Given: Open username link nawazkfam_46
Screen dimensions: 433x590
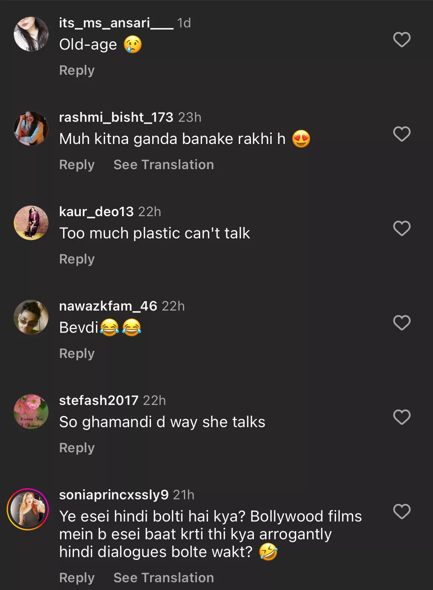Looking at the screenshot, I should (108, 306).
